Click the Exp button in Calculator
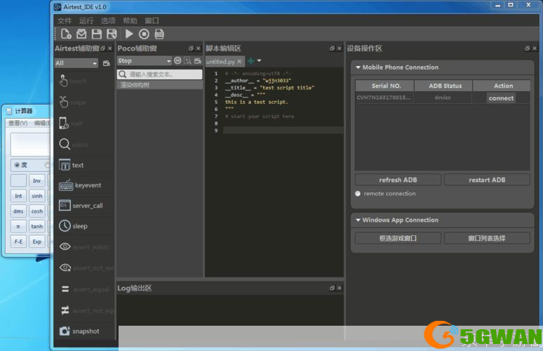543x351 pixels. (x=36, y=241)
